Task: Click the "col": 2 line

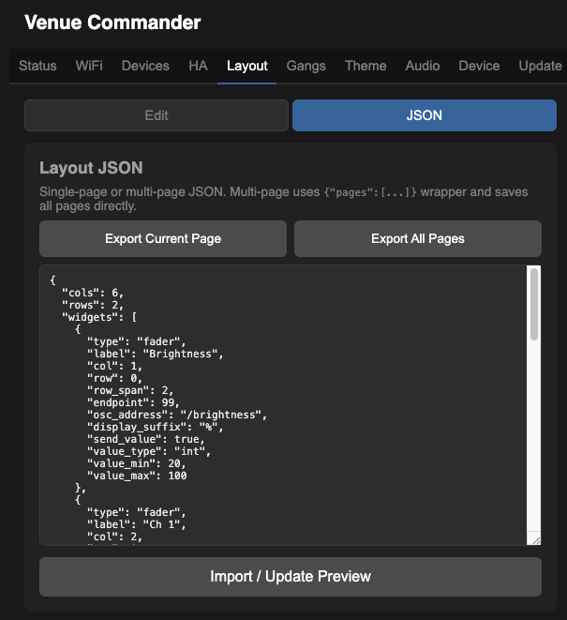Action: tap(114, 537)
